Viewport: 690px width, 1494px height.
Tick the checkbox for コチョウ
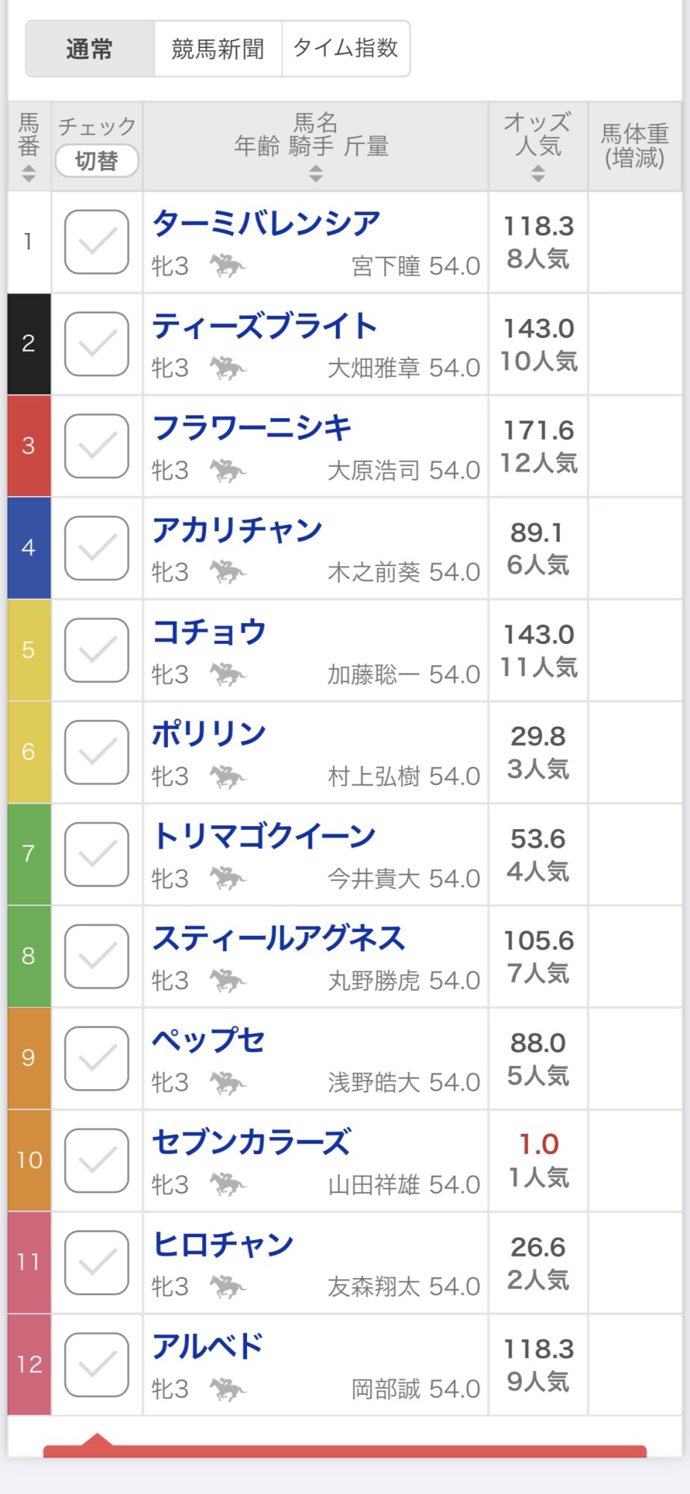pyautogui.click(x=97, y=650)
